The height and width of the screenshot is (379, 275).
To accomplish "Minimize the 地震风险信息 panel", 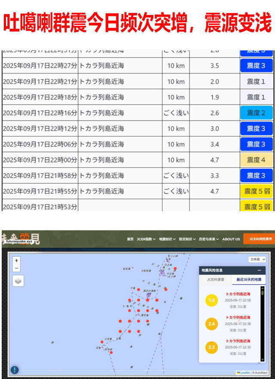I will (259, 270).
